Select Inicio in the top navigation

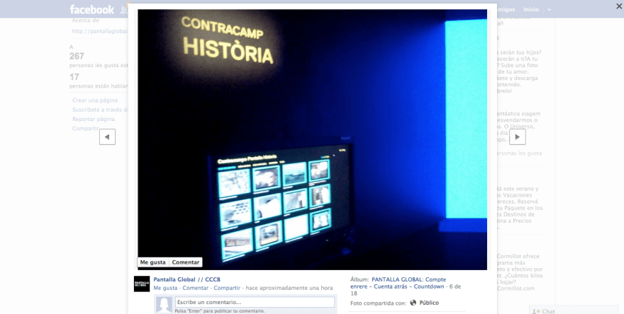click(530, 10)
